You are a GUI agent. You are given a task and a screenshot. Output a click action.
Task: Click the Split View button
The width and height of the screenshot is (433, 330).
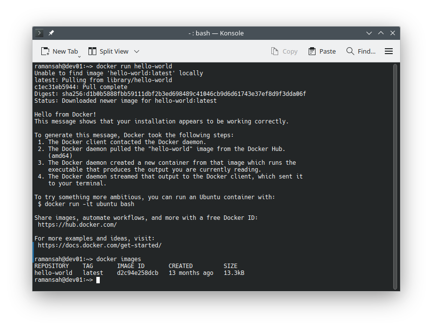108,52
